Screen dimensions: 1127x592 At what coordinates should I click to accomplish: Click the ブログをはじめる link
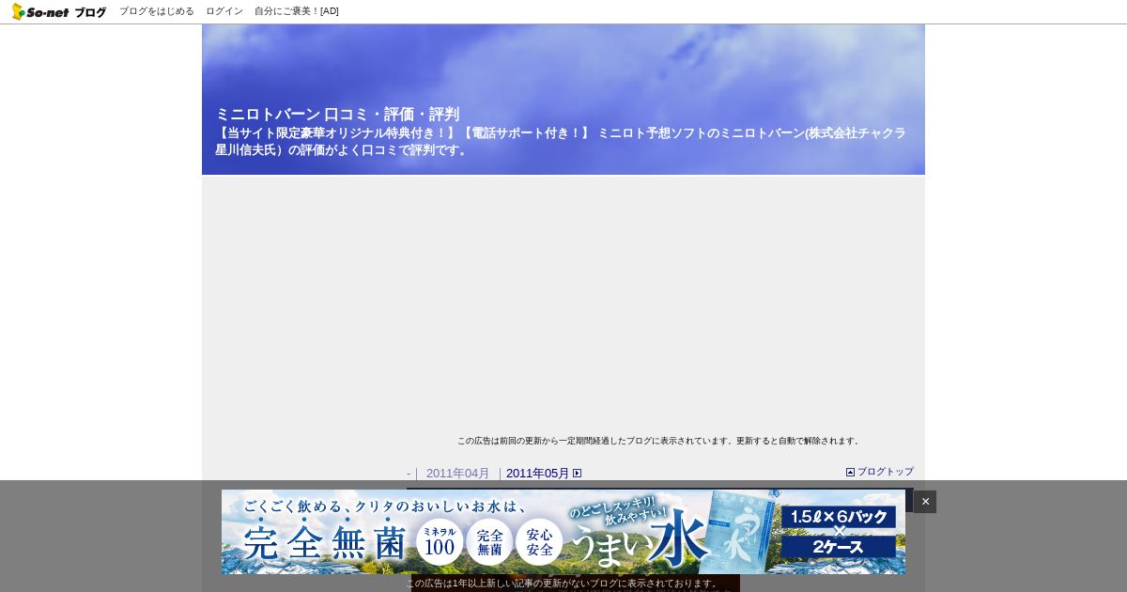point(157,11)
